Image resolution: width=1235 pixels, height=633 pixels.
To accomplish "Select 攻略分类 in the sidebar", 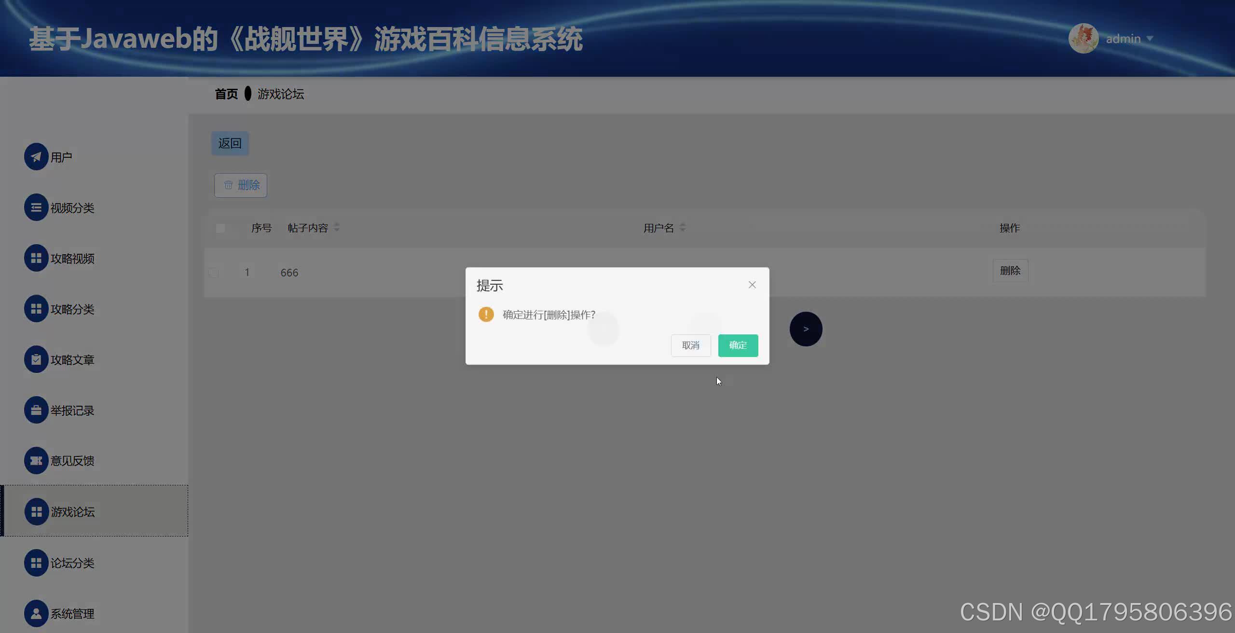I will click(36, 308).
